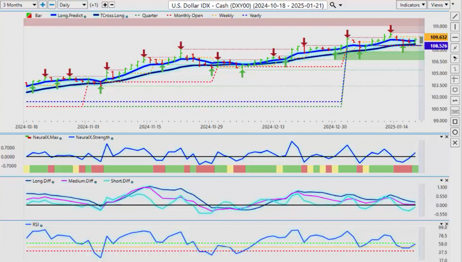The width and height of the screenshot is (462, 262).
Task: Expand the arrow next to symbol search
Action: point(340,5)
